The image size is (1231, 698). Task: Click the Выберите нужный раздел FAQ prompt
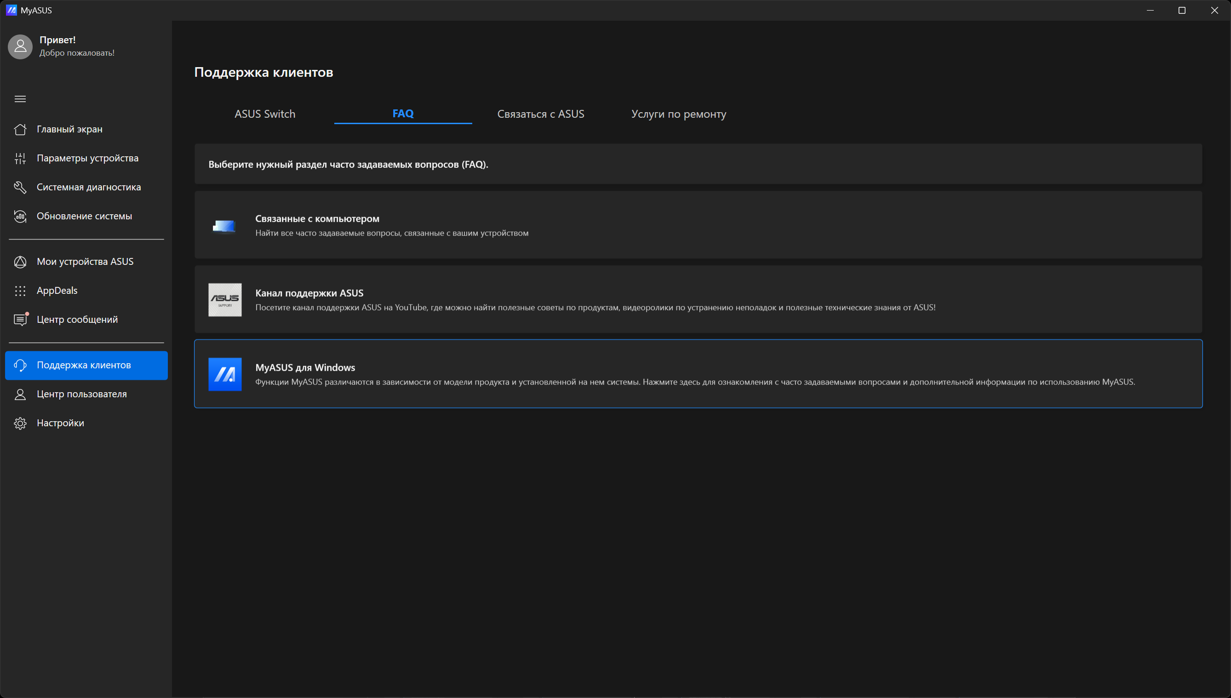[349, 165]
